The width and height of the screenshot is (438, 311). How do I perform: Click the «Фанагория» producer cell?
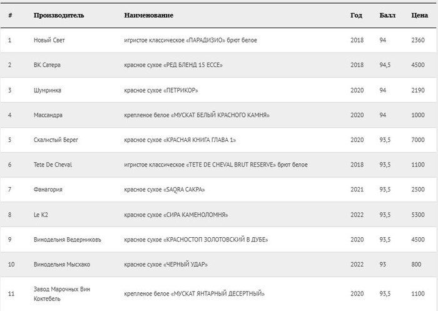48,190
